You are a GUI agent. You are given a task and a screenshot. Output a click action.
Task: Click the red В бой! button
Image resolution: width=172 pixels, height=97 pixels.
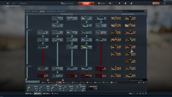[x=86, y=3]
